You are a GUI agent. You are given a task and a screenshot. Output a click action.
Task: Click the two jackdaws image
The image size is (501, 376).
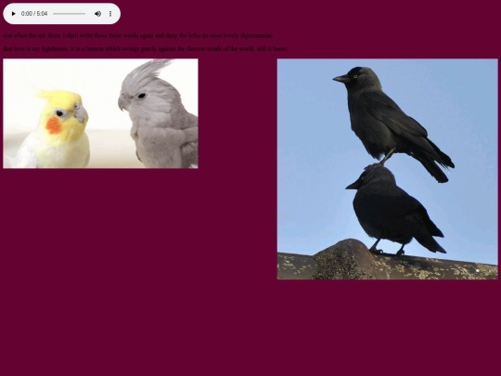pos(387,169)
